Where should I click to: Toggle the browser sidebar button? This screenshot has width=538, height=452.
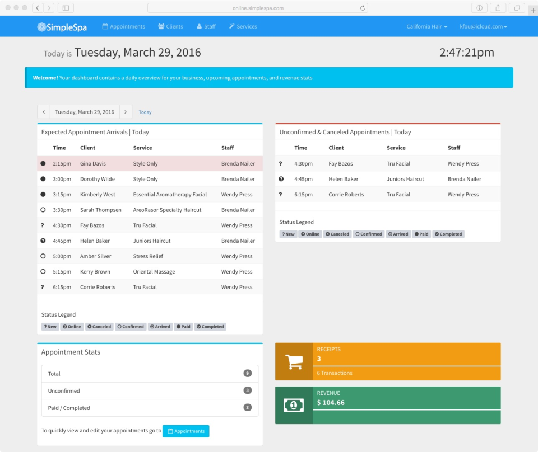click(x=66, y=8)
